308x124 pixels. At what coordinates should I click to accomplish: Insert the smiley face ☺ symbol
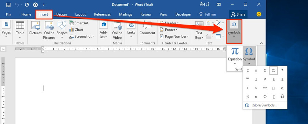coord(282,96)
